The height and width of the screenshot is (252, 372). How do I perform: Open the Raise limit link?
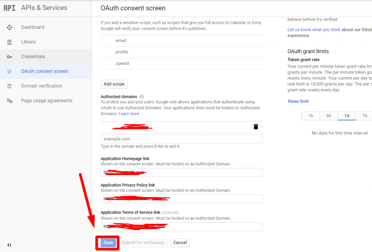point(298,102)
